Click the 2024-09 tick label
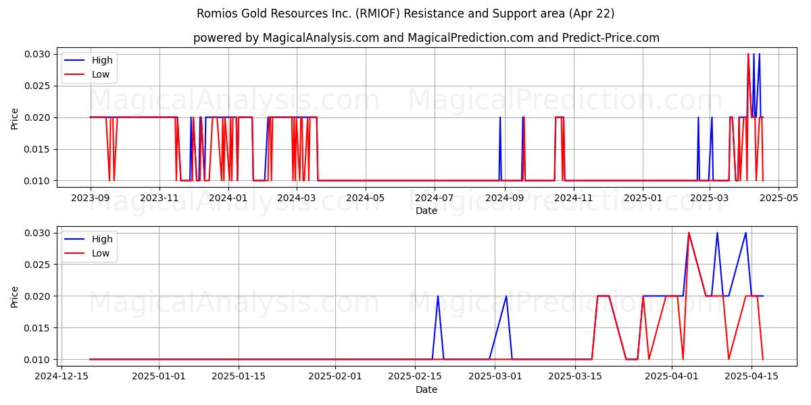811x405 pixels. tap(505, 198)
